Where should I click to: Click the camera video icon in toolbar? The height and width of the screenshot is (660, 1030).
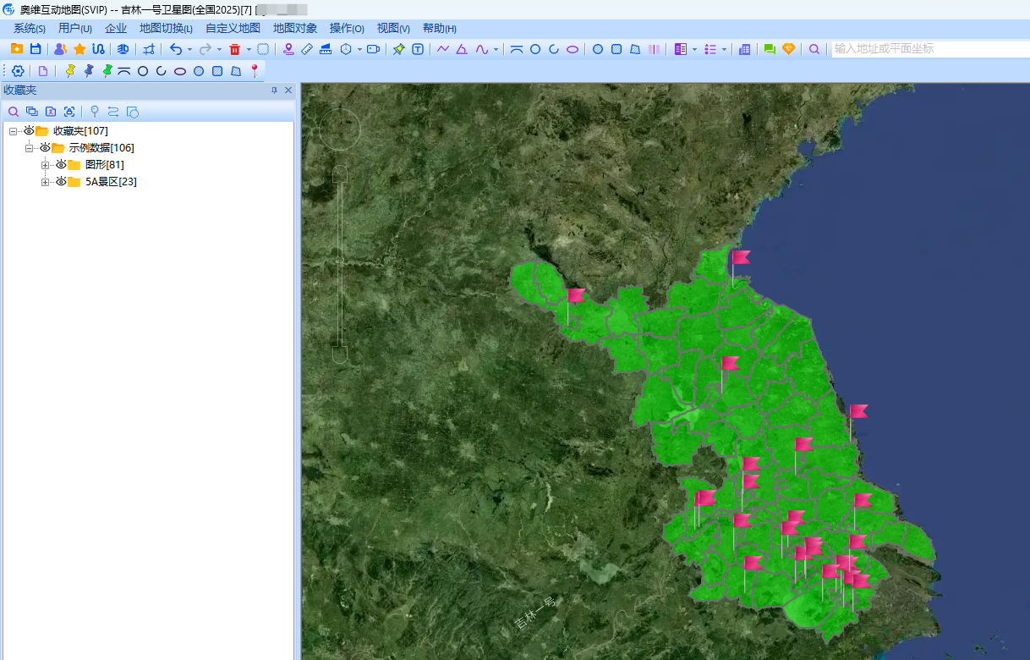pos(374,49)
